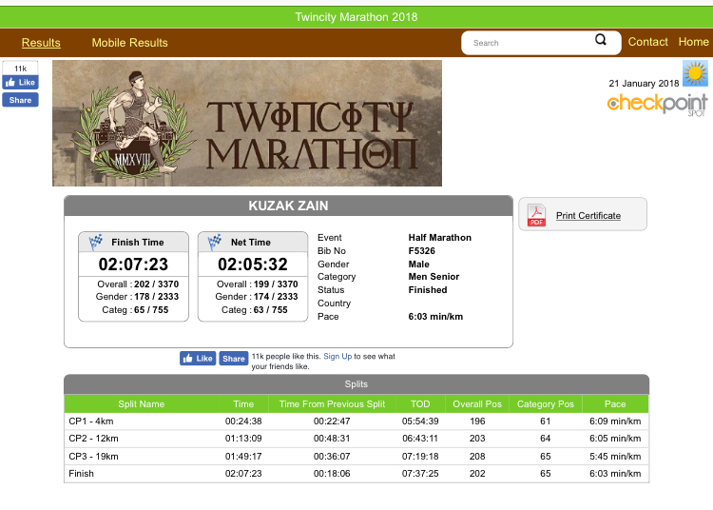The height and width of the screenshot is (510, 713).
Task: Click the CP3 pace 5:45 min/km
Action: [x=615, y=457]
